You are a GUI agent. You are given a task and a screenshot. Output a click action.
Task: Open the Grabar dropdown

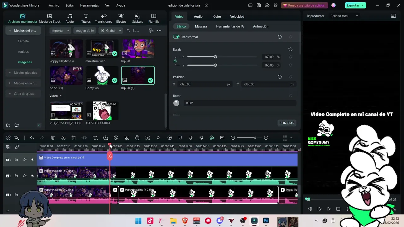(x=110, y=31)
